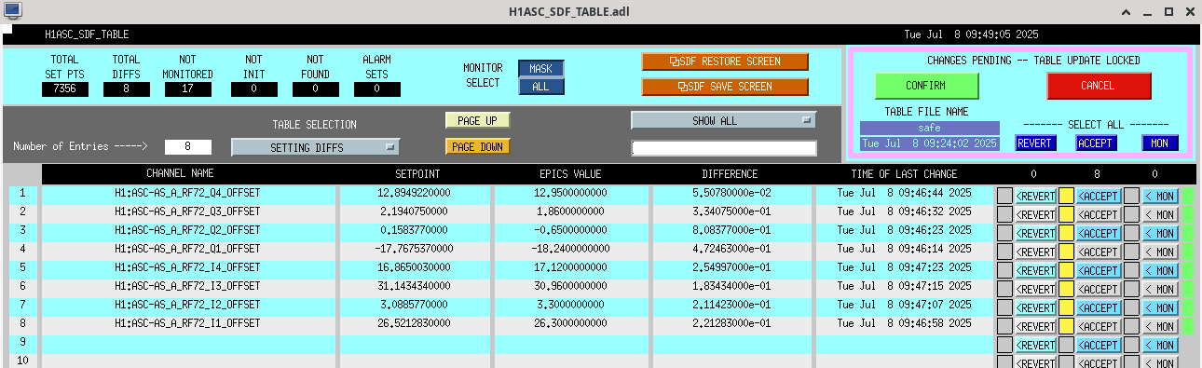Image resolution: width=1202 pixels, height=368 pixels.
Task: Click the gray revert indicator for row 5
Action: click(1004, 270)
